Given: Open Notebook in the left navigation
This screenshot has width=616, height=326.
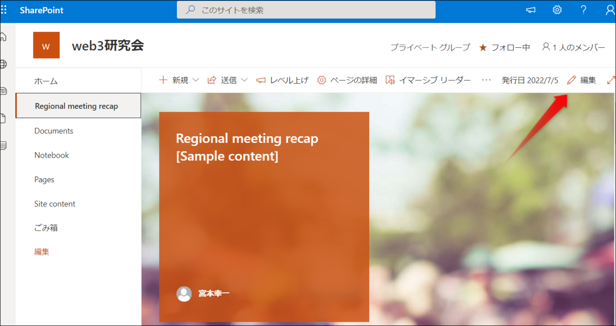Looking at the screenshot, I should point(52,155).
